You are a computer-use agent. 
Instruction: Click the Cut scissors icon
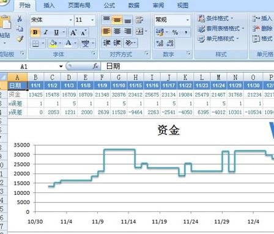point(20,19)
